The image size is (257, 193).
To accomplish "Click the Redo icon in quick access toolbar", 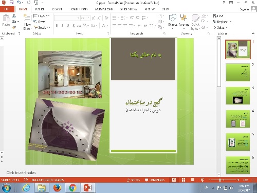I will (x=29, y=3).
